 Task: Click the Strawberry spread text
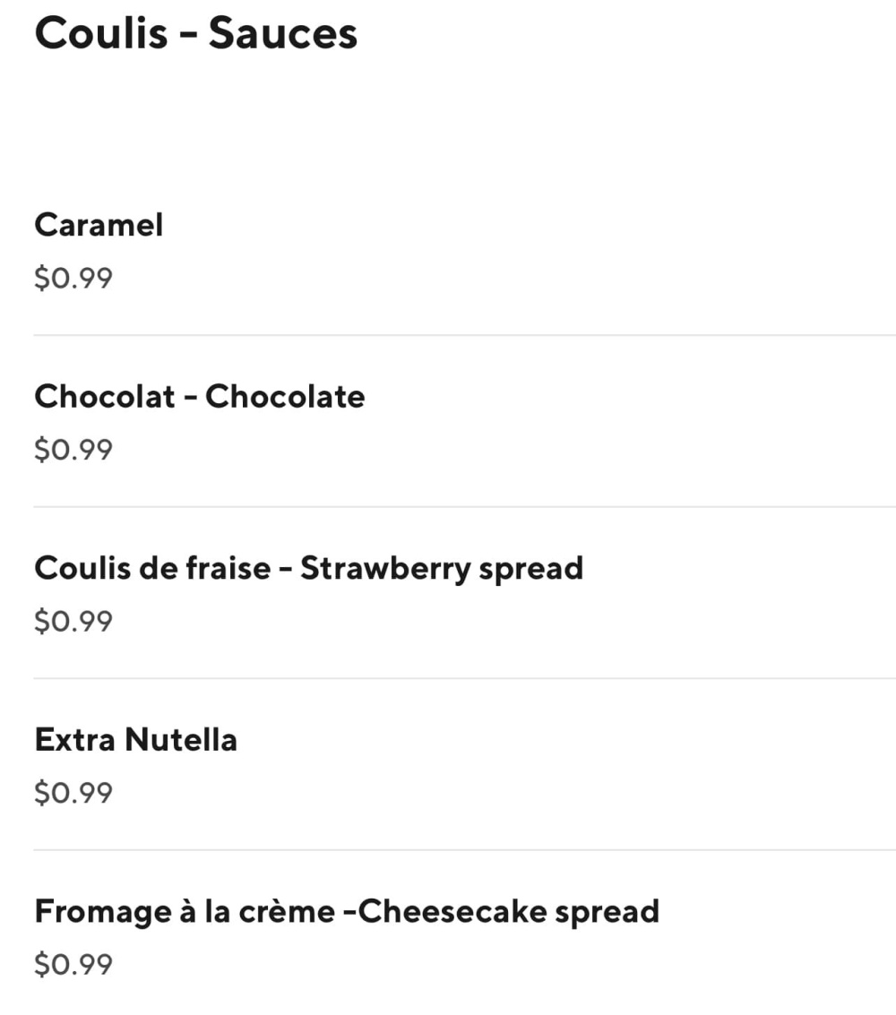coord(442,568)
